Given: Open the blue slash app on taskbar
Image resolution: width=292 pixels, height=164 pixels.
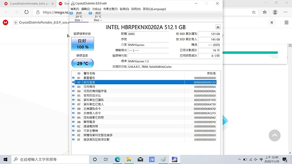Looking at the screenshot, I should coord(152,160).
